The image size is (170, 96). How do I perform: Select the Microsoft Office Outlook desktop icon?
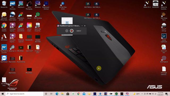[x=4, y=16]
